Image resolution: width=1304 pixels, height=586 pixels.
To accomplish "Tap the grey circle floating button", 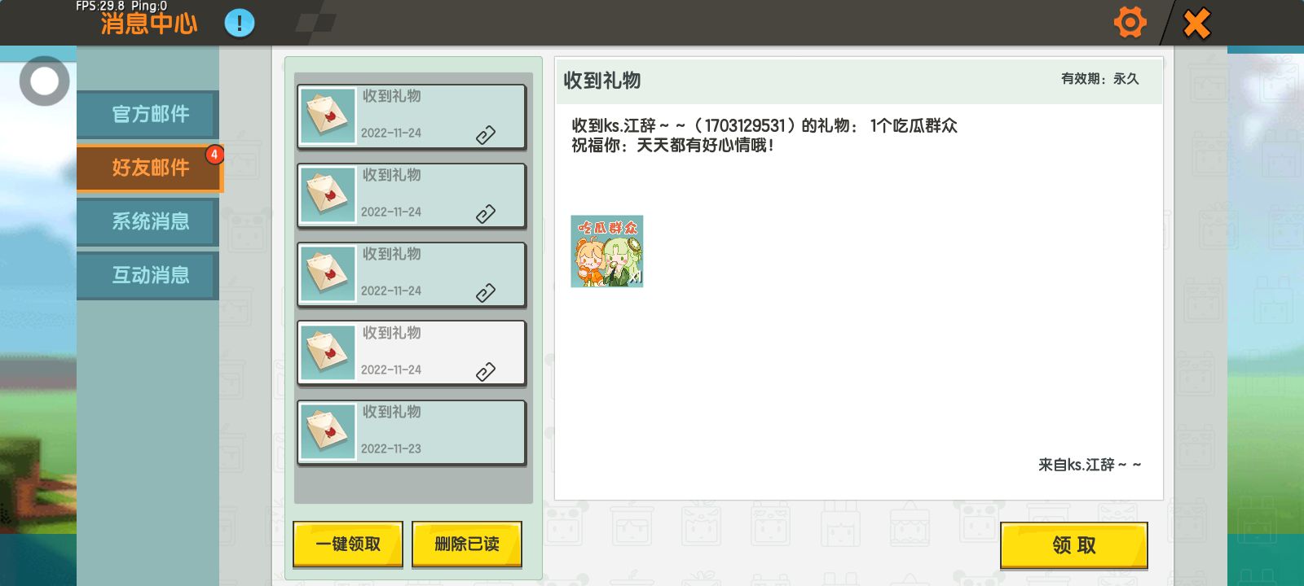I will click(45, 81).
